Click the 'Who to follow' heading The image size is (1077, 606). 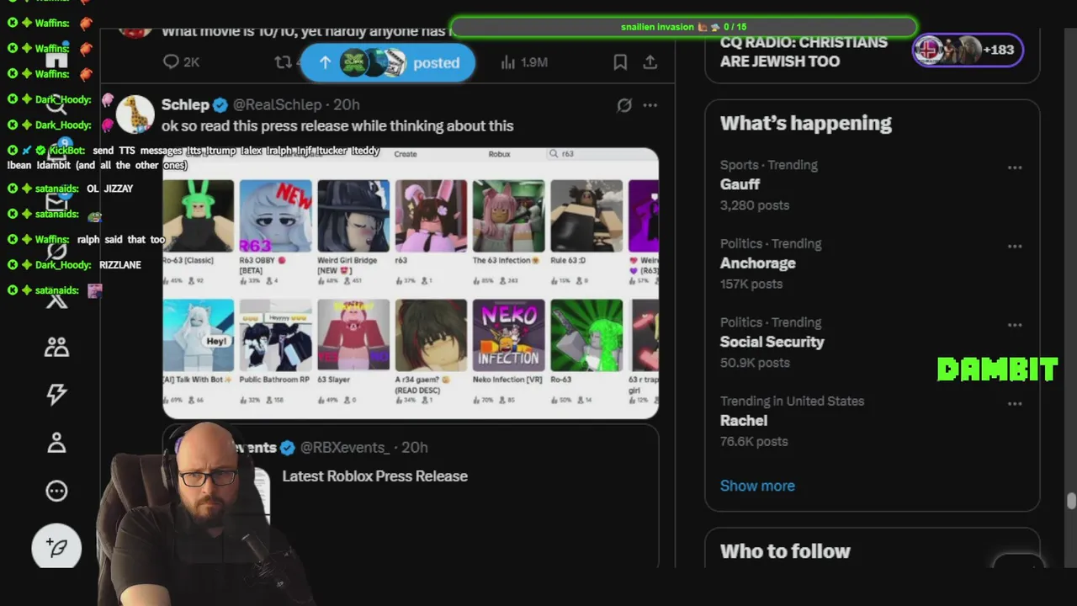click(785, 551)
